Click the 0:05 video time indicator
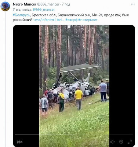138x147 pixels. pos(19,142)
